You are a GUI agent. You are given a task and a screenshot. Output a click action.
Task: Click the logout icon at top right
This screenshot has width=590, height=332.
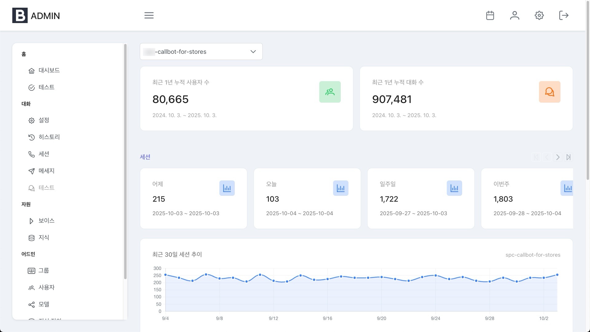tap(564, 15)
